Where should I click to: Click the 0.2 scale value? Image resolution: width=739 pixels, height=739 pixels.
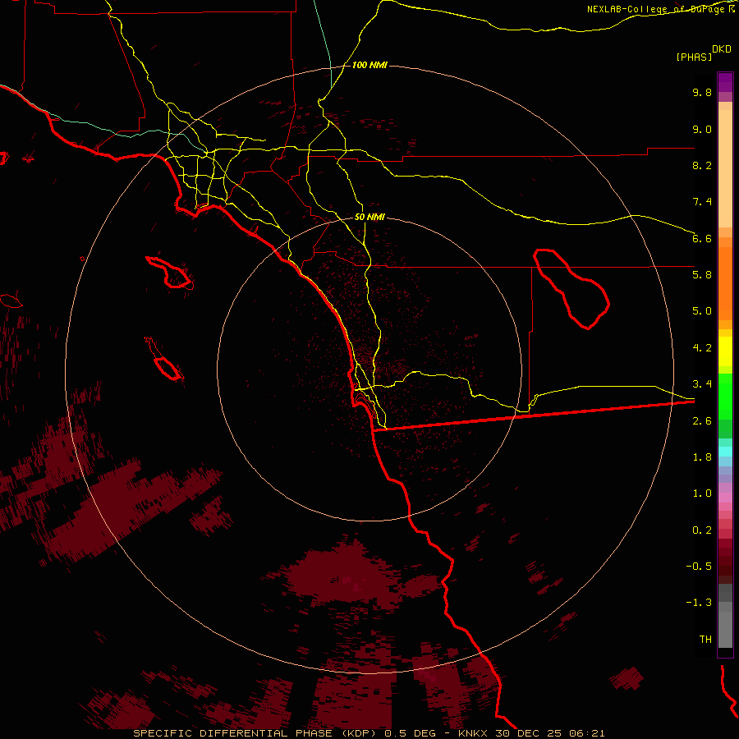[x=702, y=530]
